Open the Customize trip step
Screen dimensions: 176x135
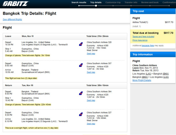point(113,3)
